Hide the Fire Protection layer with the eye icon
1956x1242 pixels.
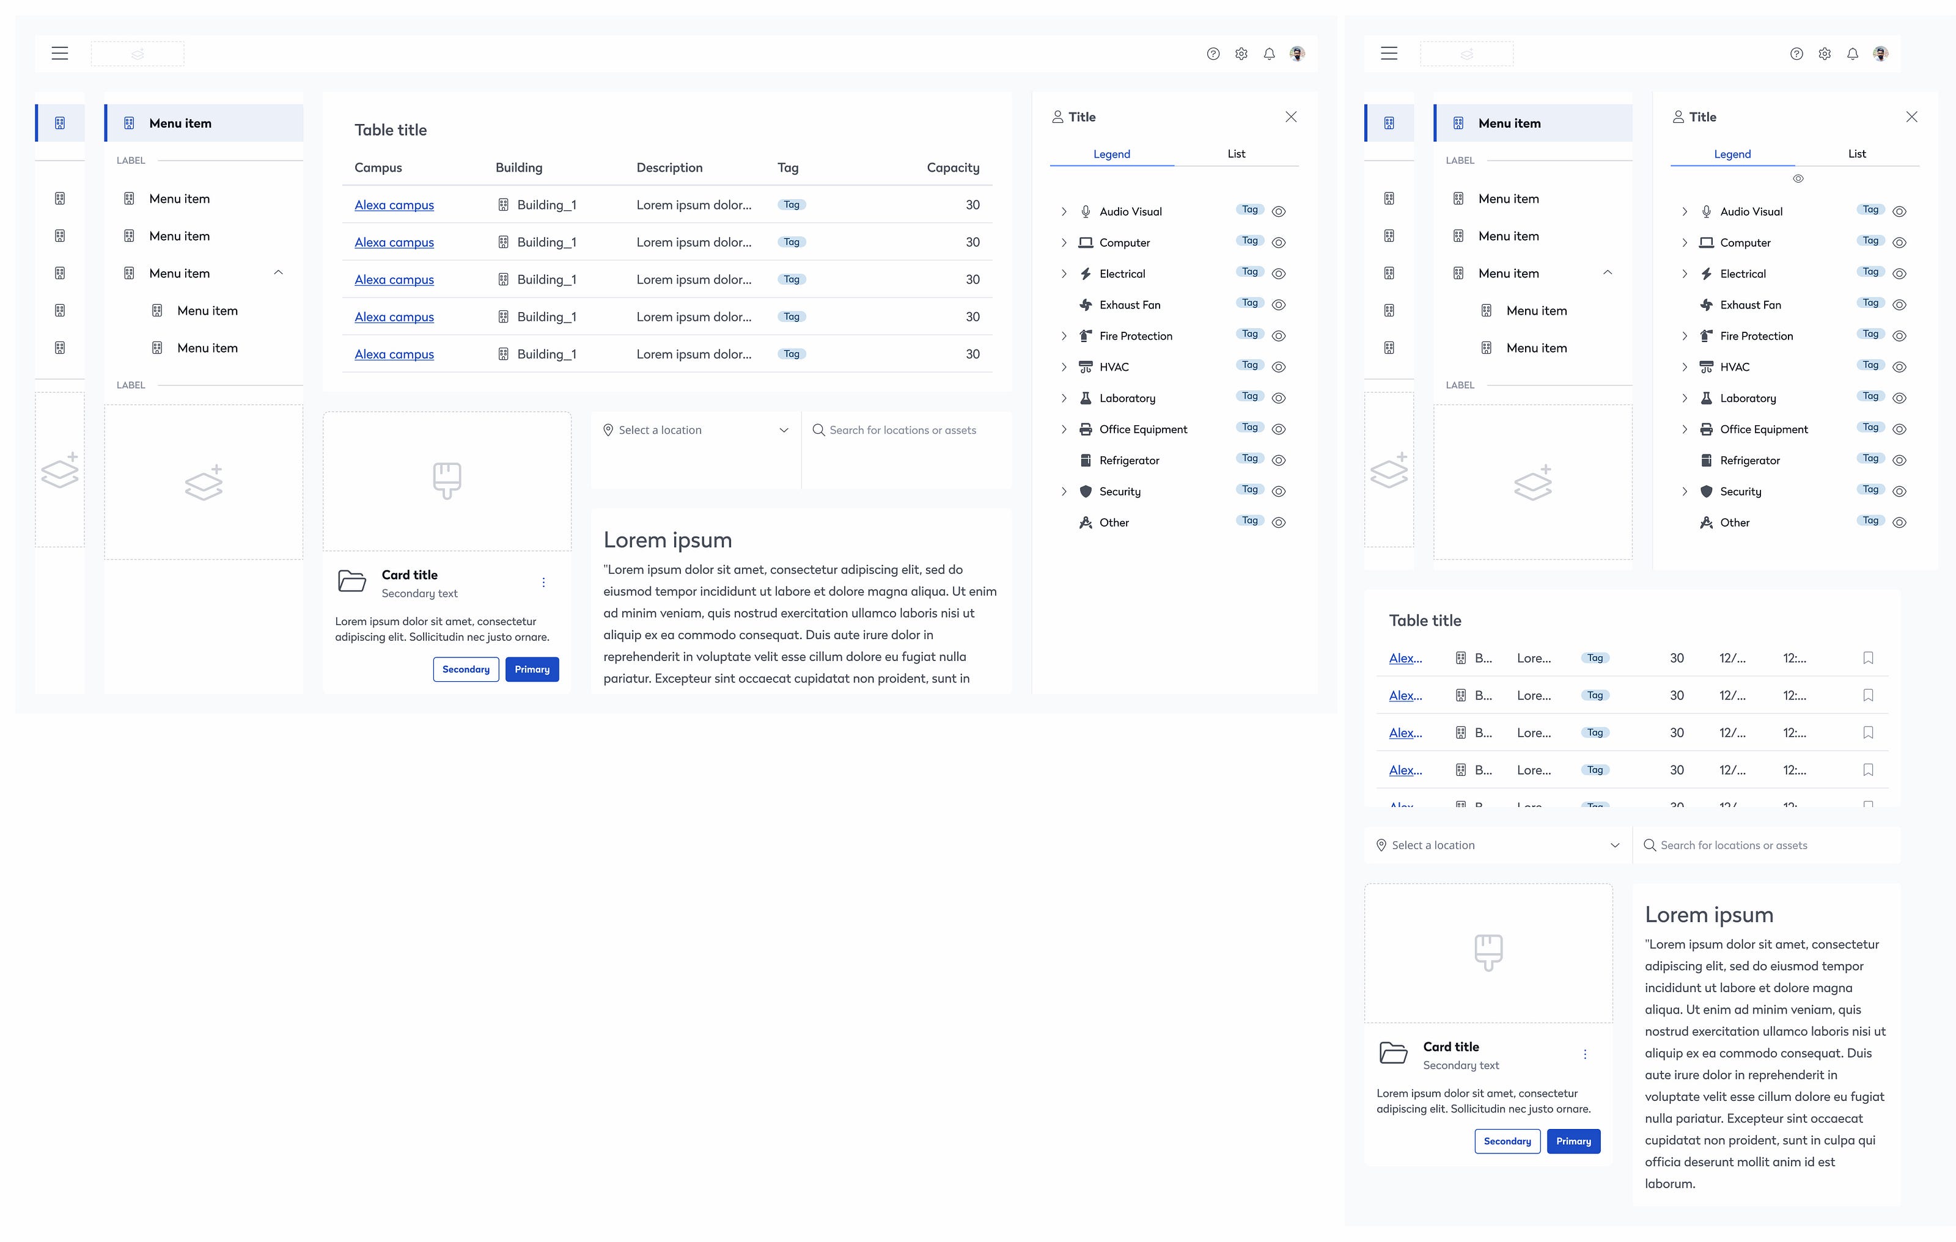(1279, 334)
